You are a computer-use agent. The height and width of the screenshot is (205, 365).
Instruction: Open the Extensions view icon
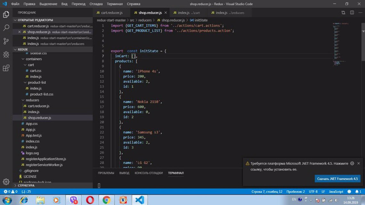6,68
